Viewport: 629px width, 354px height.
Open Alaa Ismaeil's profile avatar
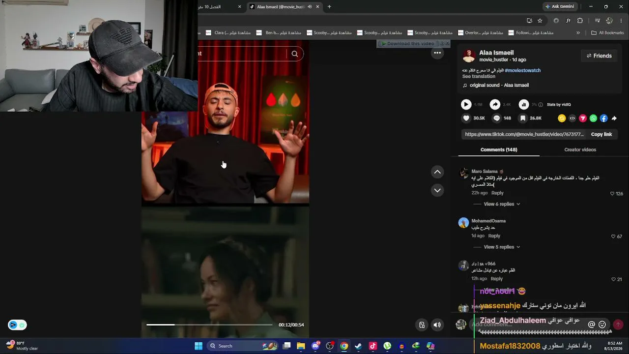tap(469, 56)
